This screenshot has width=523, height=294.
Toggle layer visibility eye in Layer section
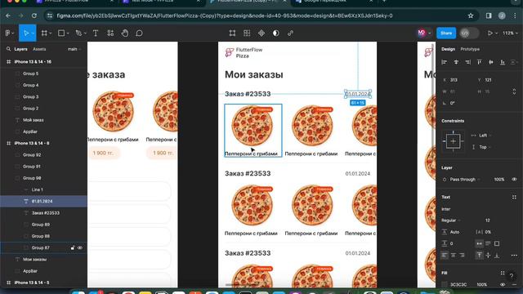[514, 180]
